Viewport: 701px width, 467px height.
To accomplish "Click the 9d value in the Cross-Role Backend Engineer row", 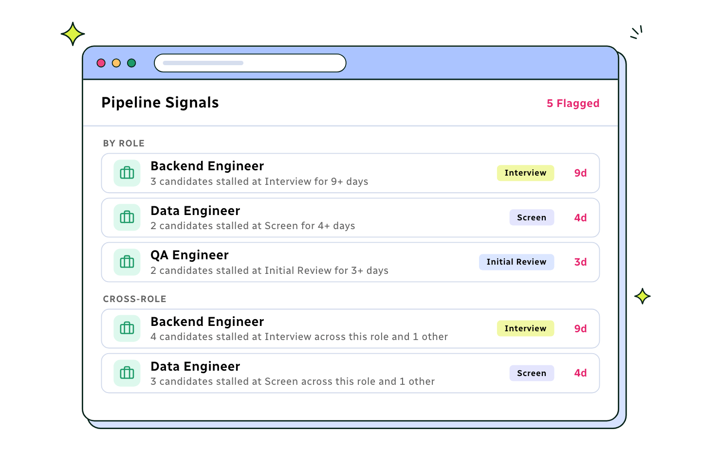I will point(580,328).
